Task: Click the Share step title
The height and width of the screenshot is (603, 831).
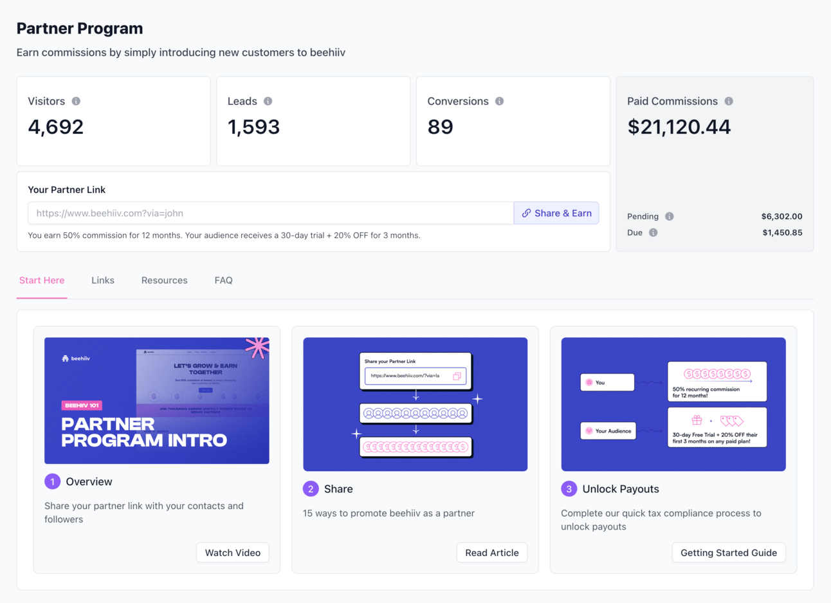Action: tap(338, 489)
